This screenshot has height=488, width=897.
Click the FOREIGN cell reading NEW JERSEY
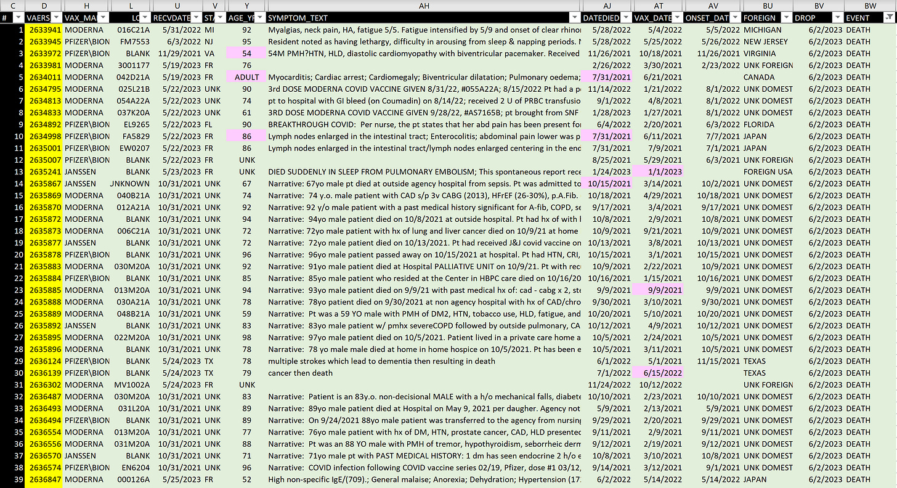click(768, 42)
